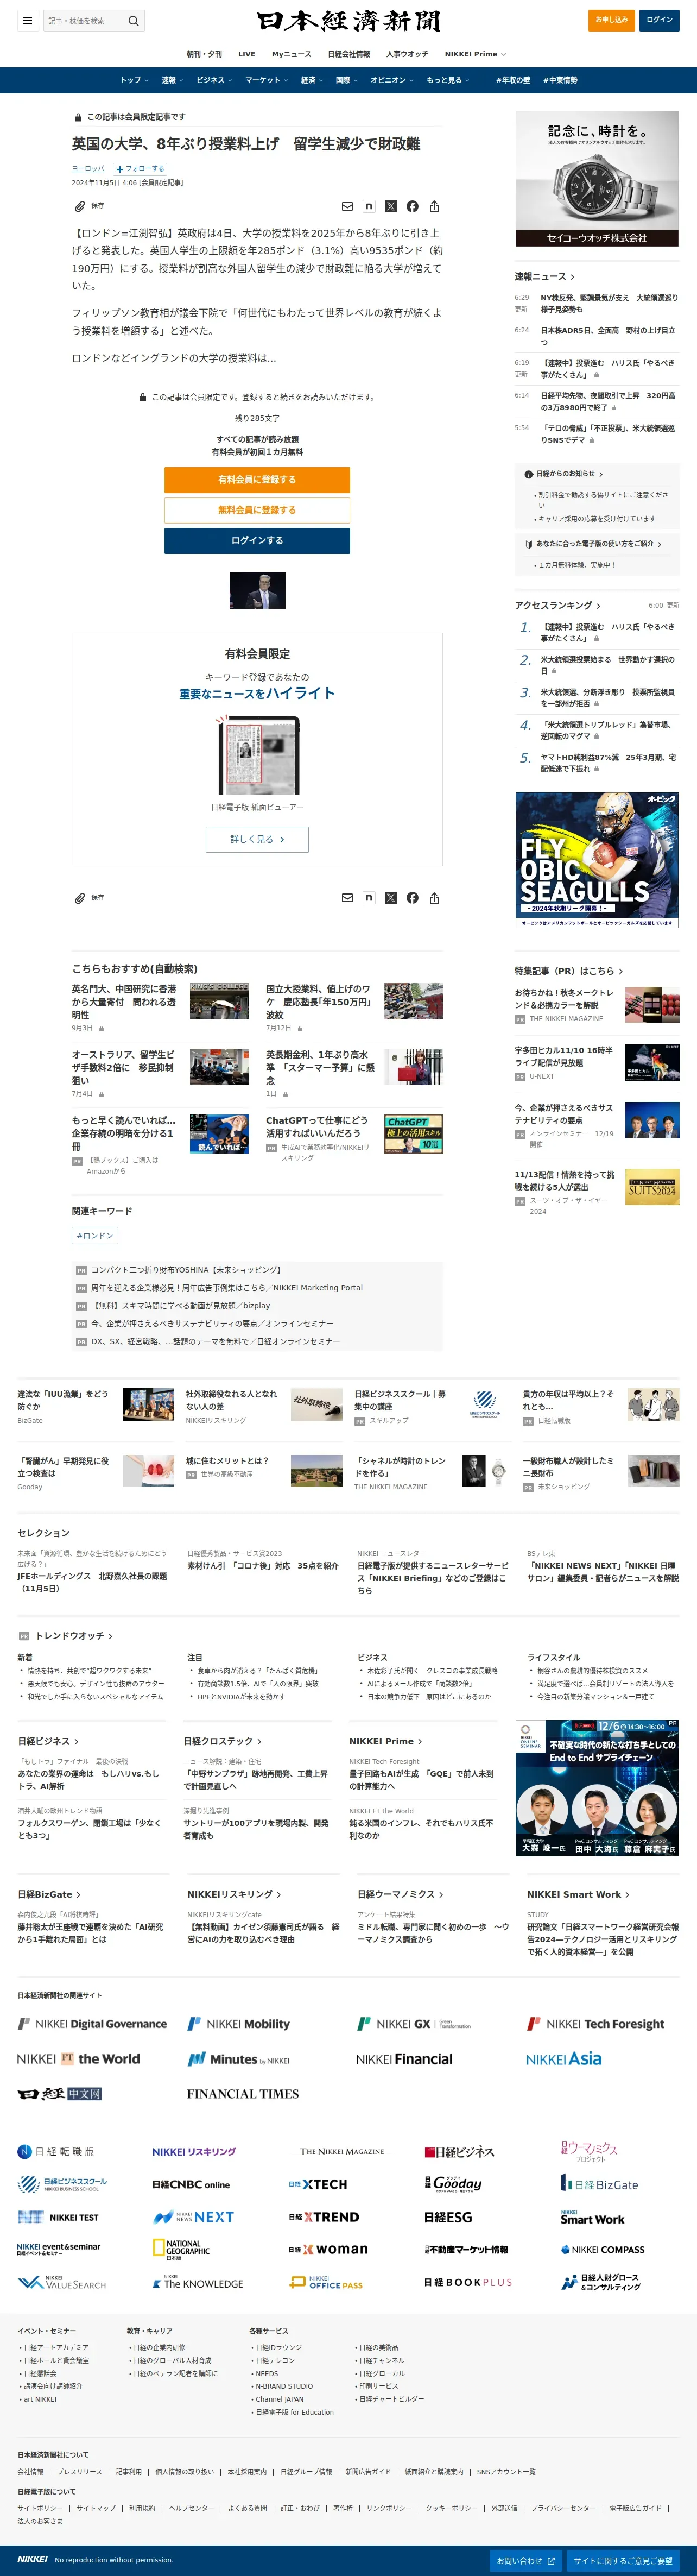697x2576 pixels.
Task: Open the 日経XTECH logo
Action: 318,2185
